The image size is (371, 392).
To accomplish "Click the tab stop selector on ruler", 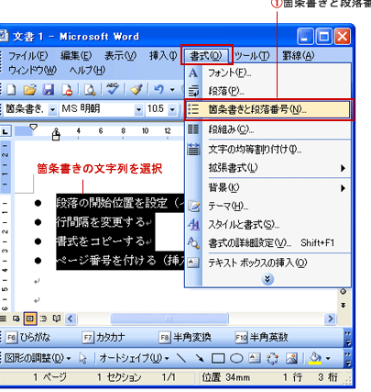I will (x=5, y=131).
